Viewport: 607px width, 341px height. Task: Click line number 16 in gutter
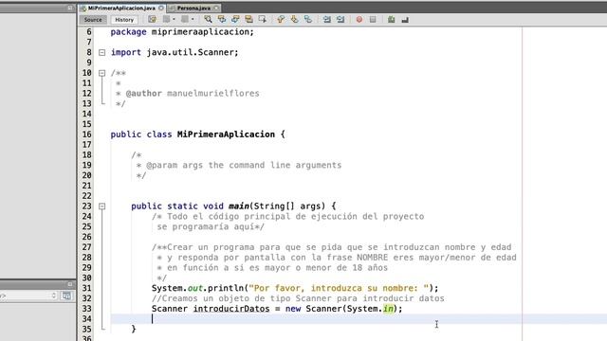tap(86, 135)
